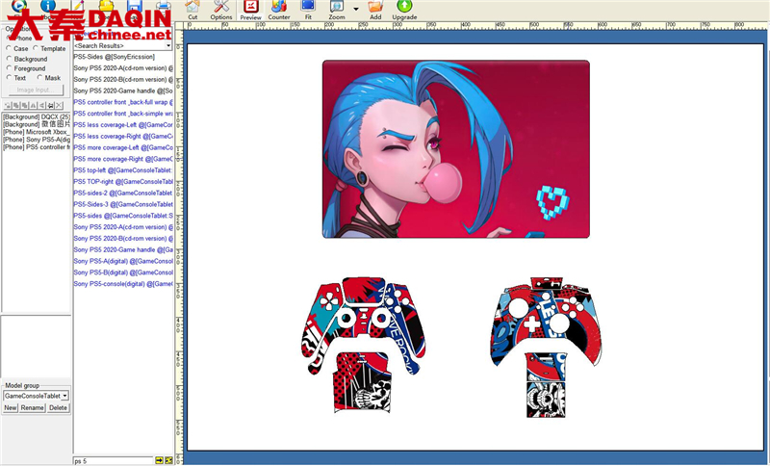Open the GameConsoleTablet model group dropdown
Image resolution: width=770 pixels, height=466 pixels.
click(64, 396)
